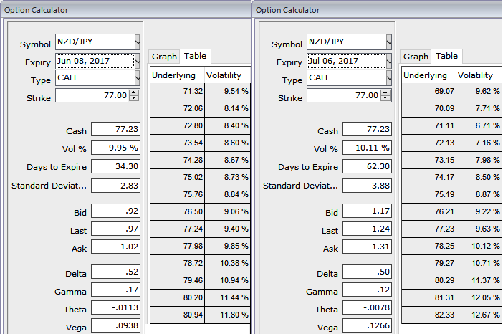
Task: Open Type dropdown in left calculator
Action: 138,77
